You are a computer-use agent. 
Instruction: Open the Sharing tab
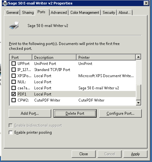click(28, 13)
